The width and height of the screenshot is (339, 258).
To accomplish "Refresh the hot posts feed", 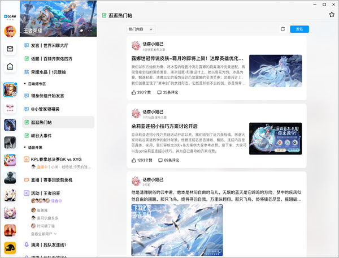I will click(x=282, y=29).
